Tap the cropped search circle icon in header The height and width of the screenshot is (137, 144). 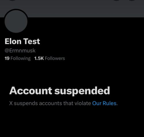point(117,0)
